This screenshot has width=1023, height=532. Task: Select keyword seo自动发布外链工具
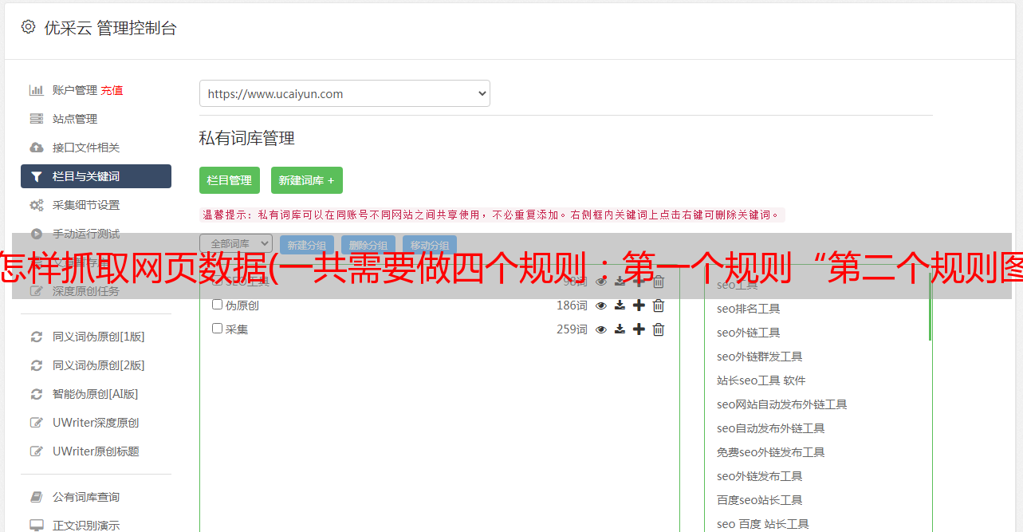771,428
